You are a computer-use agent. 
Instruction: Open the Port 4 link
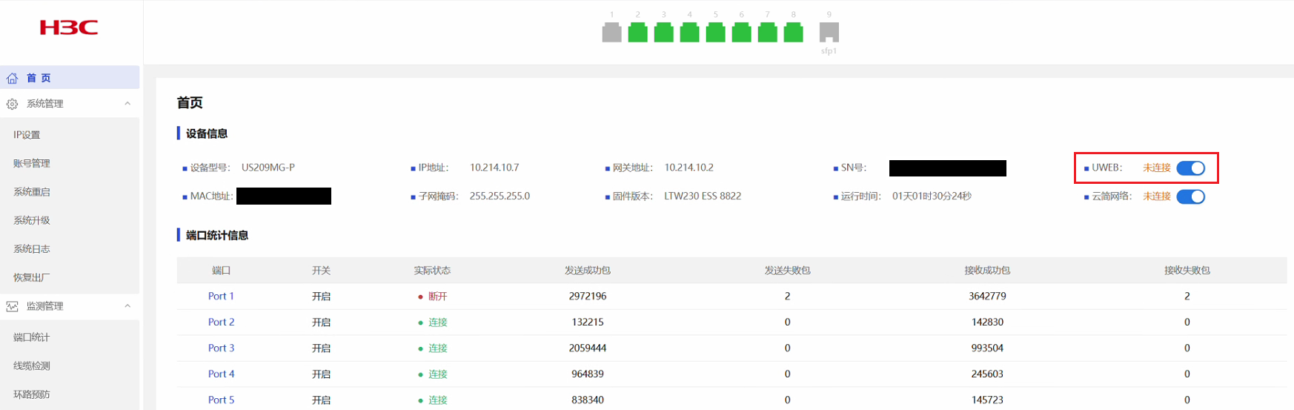pyautogui.click(x=221, y=374)
